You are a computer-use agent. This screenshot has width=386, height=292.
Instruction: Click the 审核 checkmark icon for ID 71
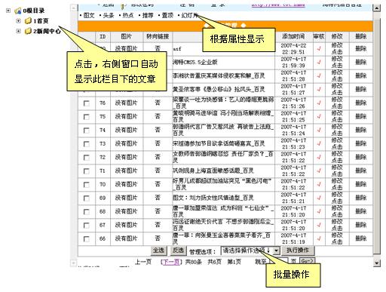pyautogui.click(x=319, y=171)
